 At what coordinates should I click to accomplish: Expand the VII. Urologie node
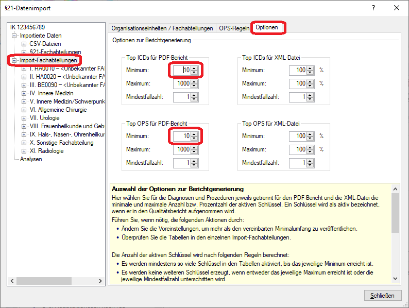click(x=24, y=118)
